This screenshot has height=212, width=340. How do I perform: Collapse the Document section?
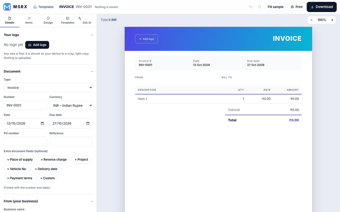(x=92, y=72)
